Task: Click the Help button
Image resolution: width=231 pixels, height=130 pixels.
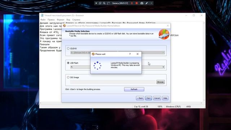Action: (x=165, y=98)
